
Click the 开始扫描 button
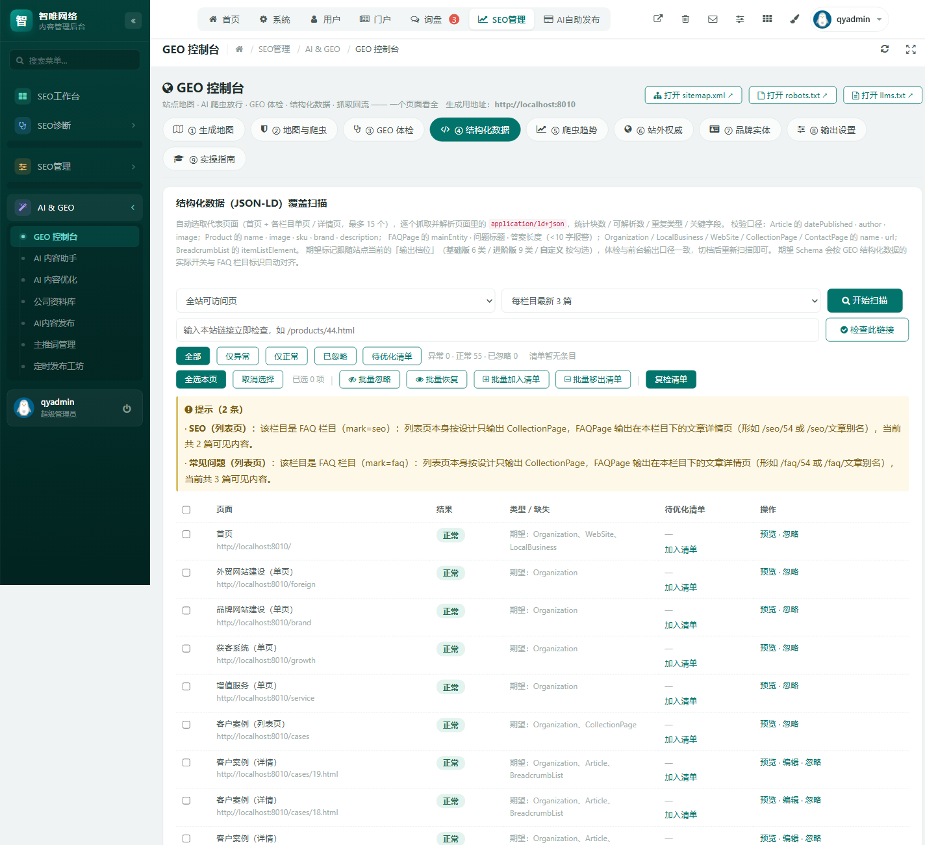tap(865, 300)
